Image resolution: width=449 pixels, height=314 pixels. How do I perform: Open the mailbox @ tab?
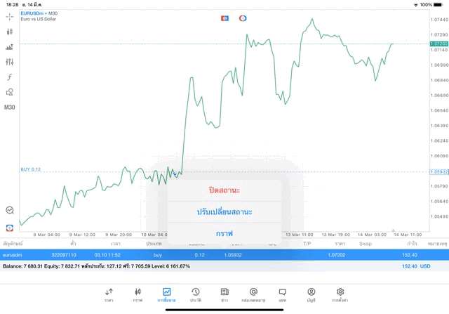coord(253,295)
